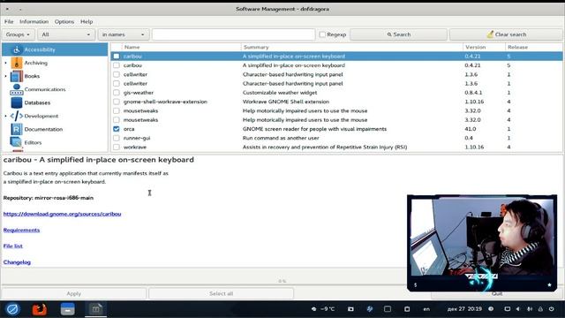The width and height of the screenshot is (565, 318).
Task: Click the Search button
Action: click(x=398, y=34)
